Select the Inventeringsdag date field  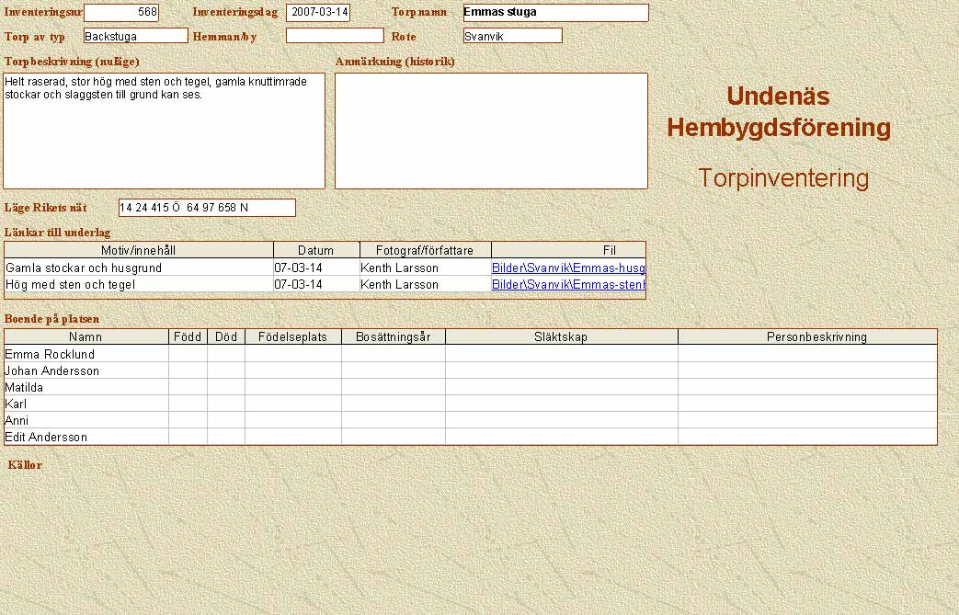[x=318, y=13]
